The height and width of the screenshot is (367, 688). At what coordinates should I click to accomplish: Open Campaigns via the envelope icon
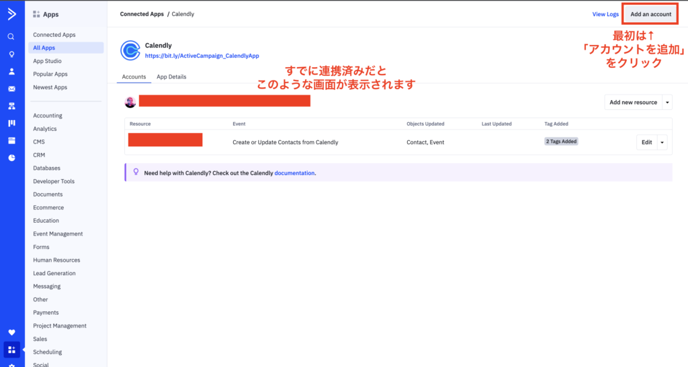pos(11,89)
